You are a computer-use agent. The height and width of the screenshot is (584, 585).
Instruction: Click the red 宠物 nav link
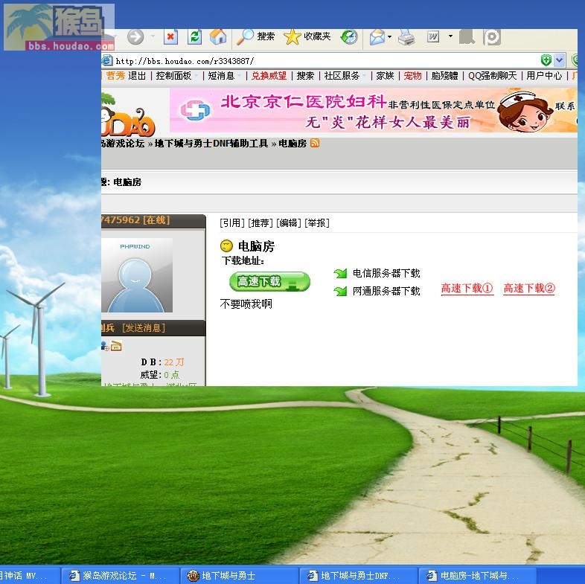(412, 76)
